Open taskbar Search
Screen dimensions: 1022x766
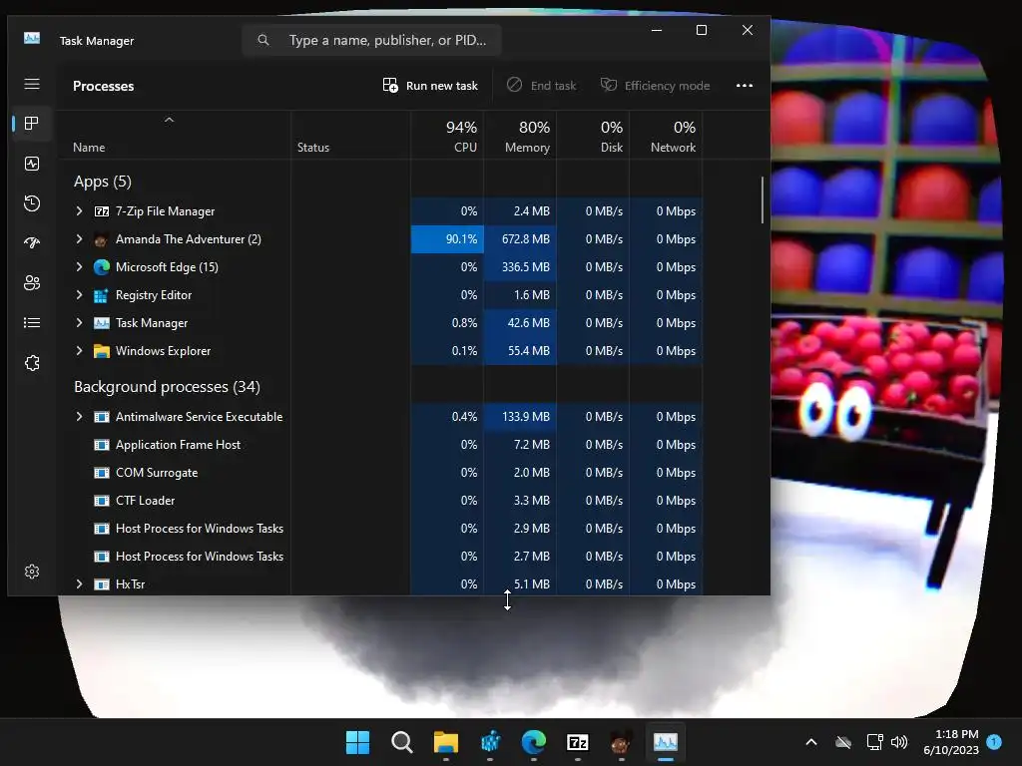pyautogui.click(x=401, y=742)
